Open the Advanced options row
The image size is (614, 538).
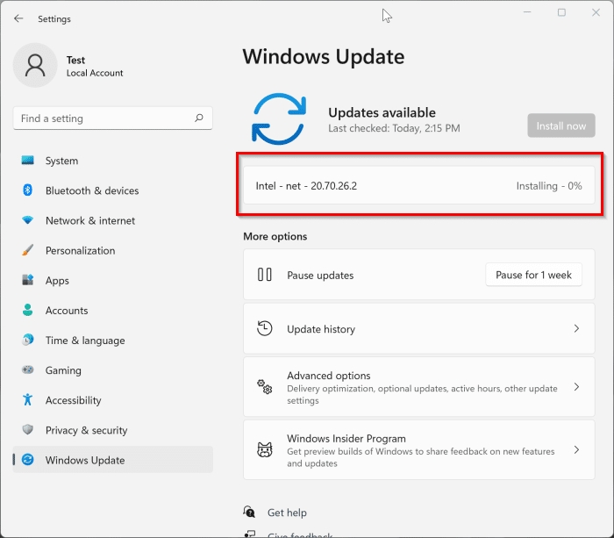pyautogui.click(x=419, y=387)
